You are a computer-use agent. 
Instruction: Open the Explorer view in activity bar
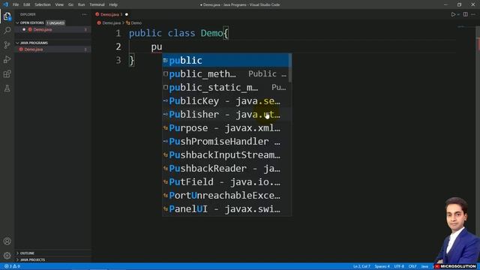[7, 16]
